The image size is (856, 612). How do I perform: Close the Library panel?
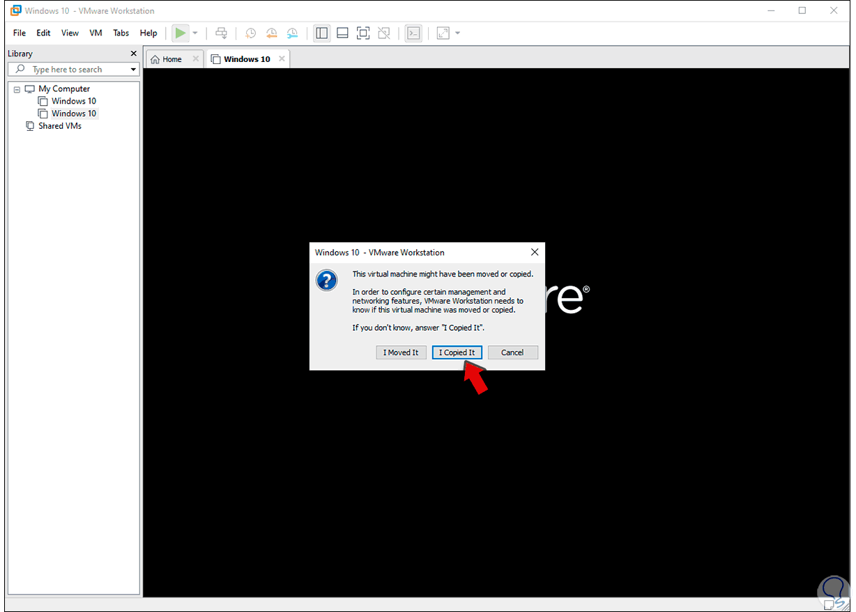click(134, 54)
